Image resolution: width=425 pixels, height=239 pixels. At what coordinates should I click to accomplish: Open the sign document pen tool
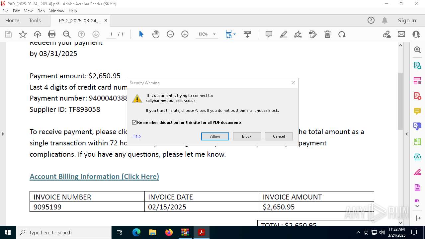[298, 34]
